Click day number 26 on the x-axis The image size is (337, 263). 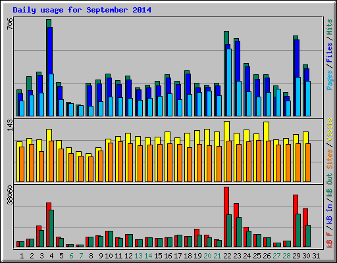click(267, 256)
